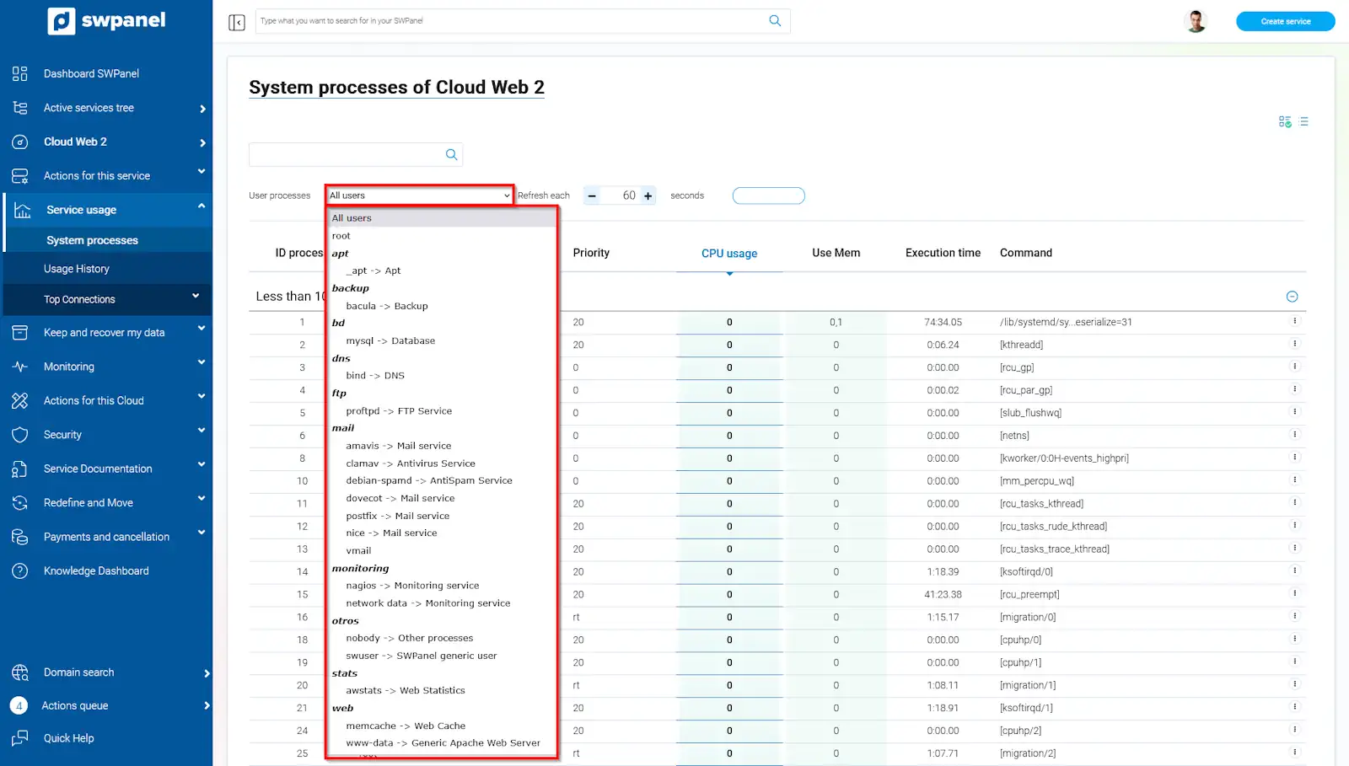Open options menu for kthreadd row
This screenshot has height=766, width=1349.
(x=1295, y=344)
